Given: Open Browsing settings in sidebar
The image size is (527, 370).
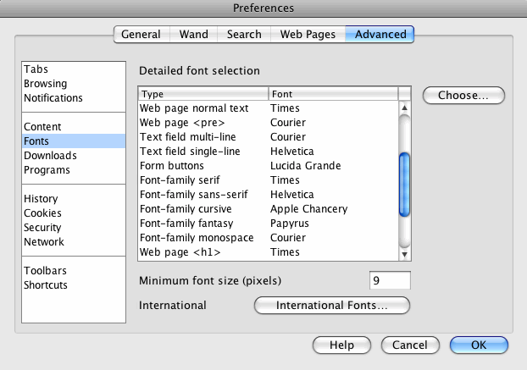Looking at the screenshot, I should pyautogui.click(x=74, y=84).
